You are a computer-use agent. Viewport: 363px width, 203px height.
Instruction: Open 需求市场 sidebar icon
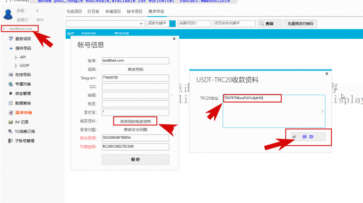tap(11, 113)
